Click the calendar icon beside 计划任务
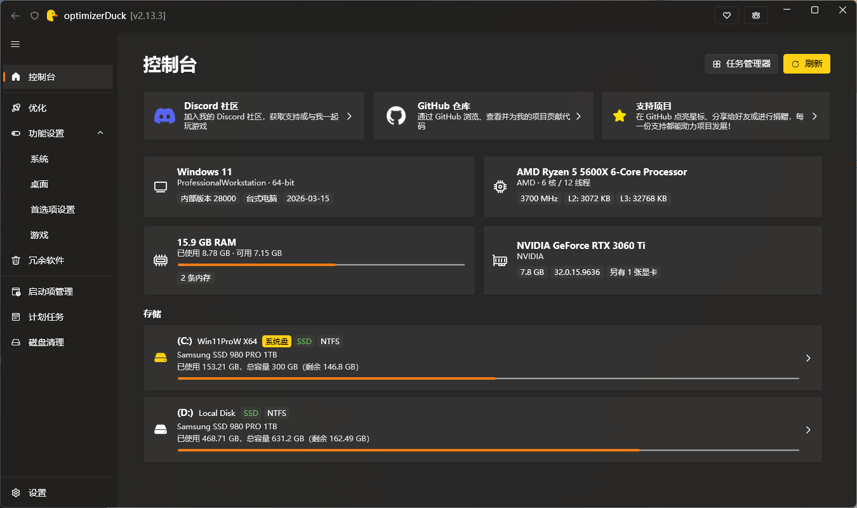This screenshot has height=508, width=857. click(x=17, y=317)
